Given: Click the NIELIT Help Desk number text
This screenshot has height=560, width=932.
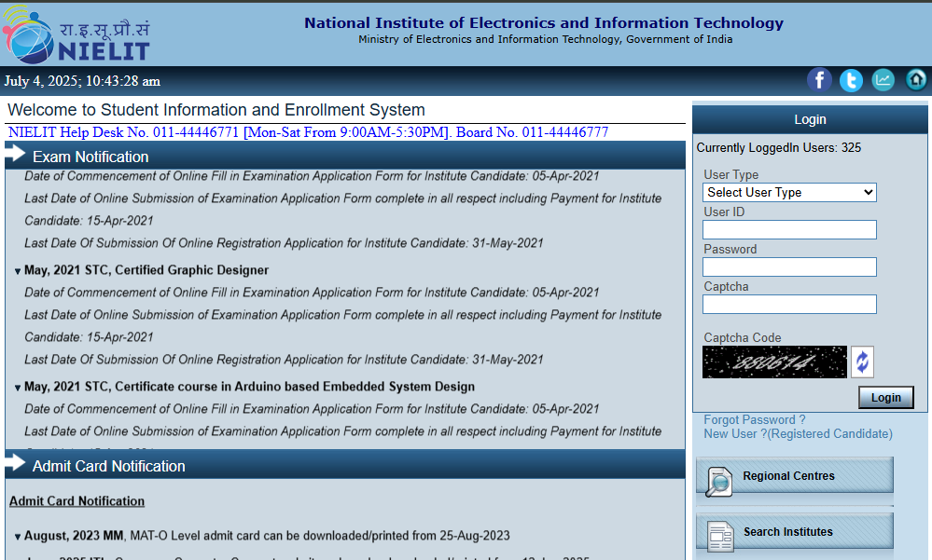Looking at the screenshot, I should (308, 131).
